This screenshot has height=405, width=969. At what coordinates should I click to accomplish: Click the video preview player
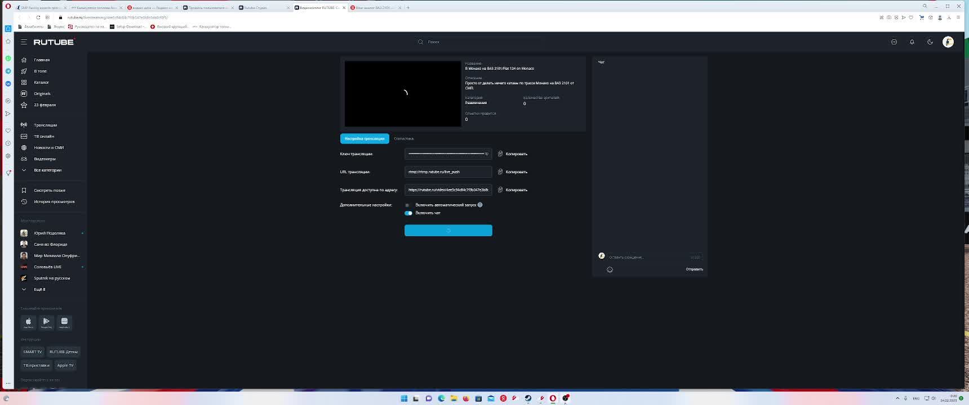click(x=403, y=93)
